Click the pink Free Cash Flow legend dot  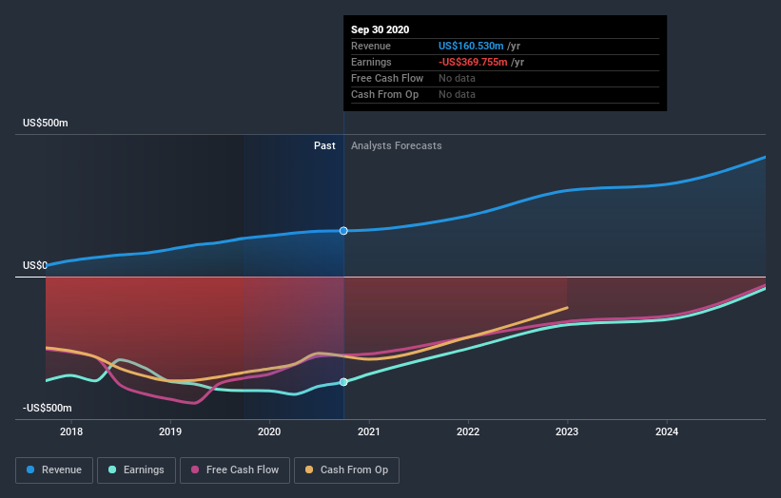tap(195, 469)
